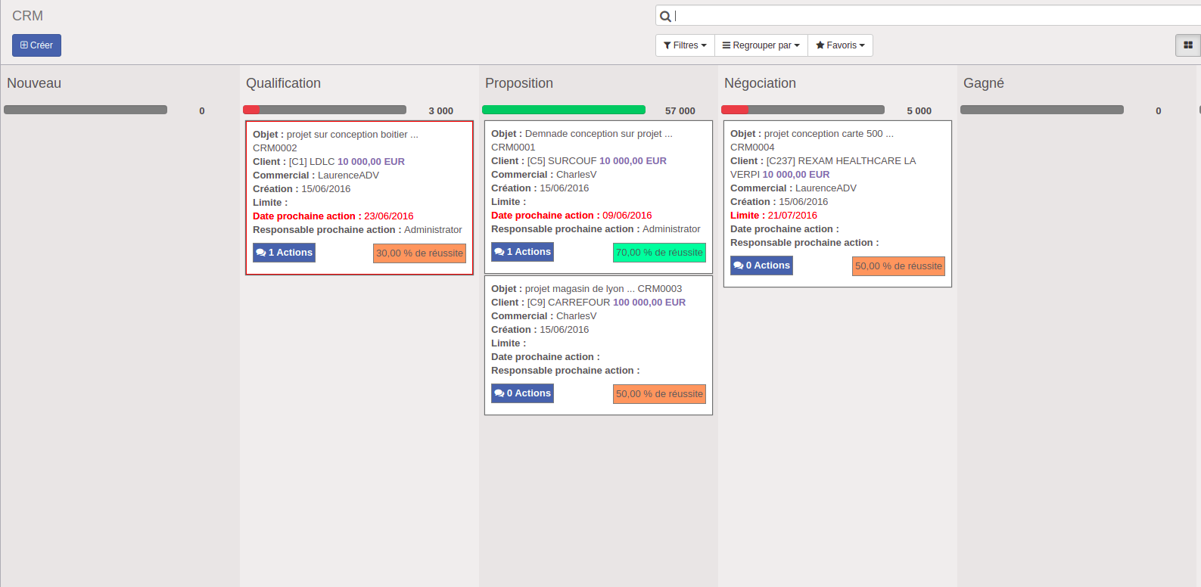Open the Favoris dropdown
Image resolution: width=1201 pixels, height=587 pixels.
click(840, 45)
